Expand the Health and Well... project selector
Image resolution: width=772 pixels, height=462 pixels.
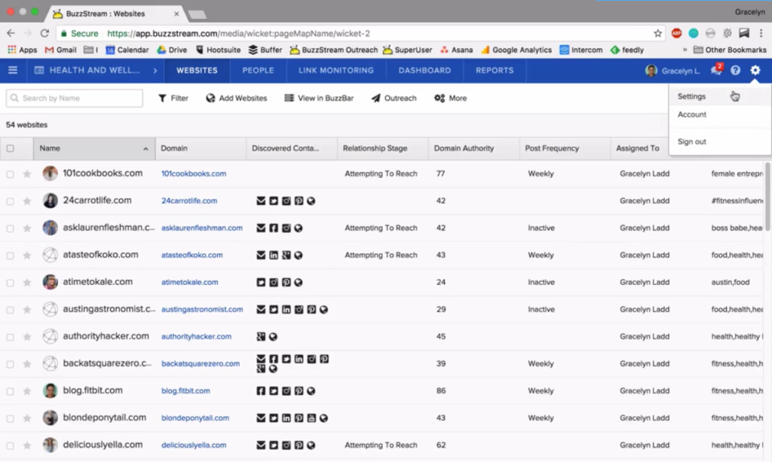[96, 70]
